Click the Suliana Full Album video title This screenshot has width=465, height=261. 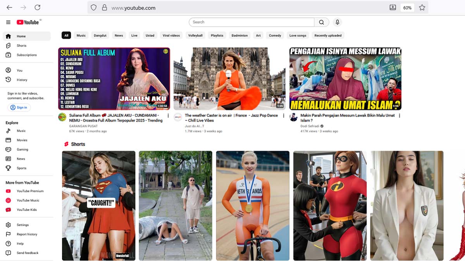point(116,118)
